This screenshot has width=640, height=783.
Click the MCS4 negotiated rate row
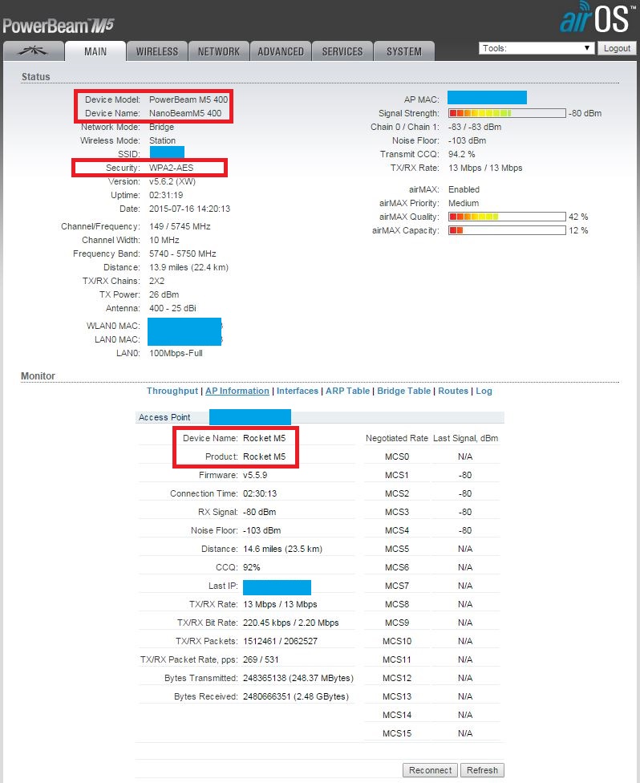431,530
